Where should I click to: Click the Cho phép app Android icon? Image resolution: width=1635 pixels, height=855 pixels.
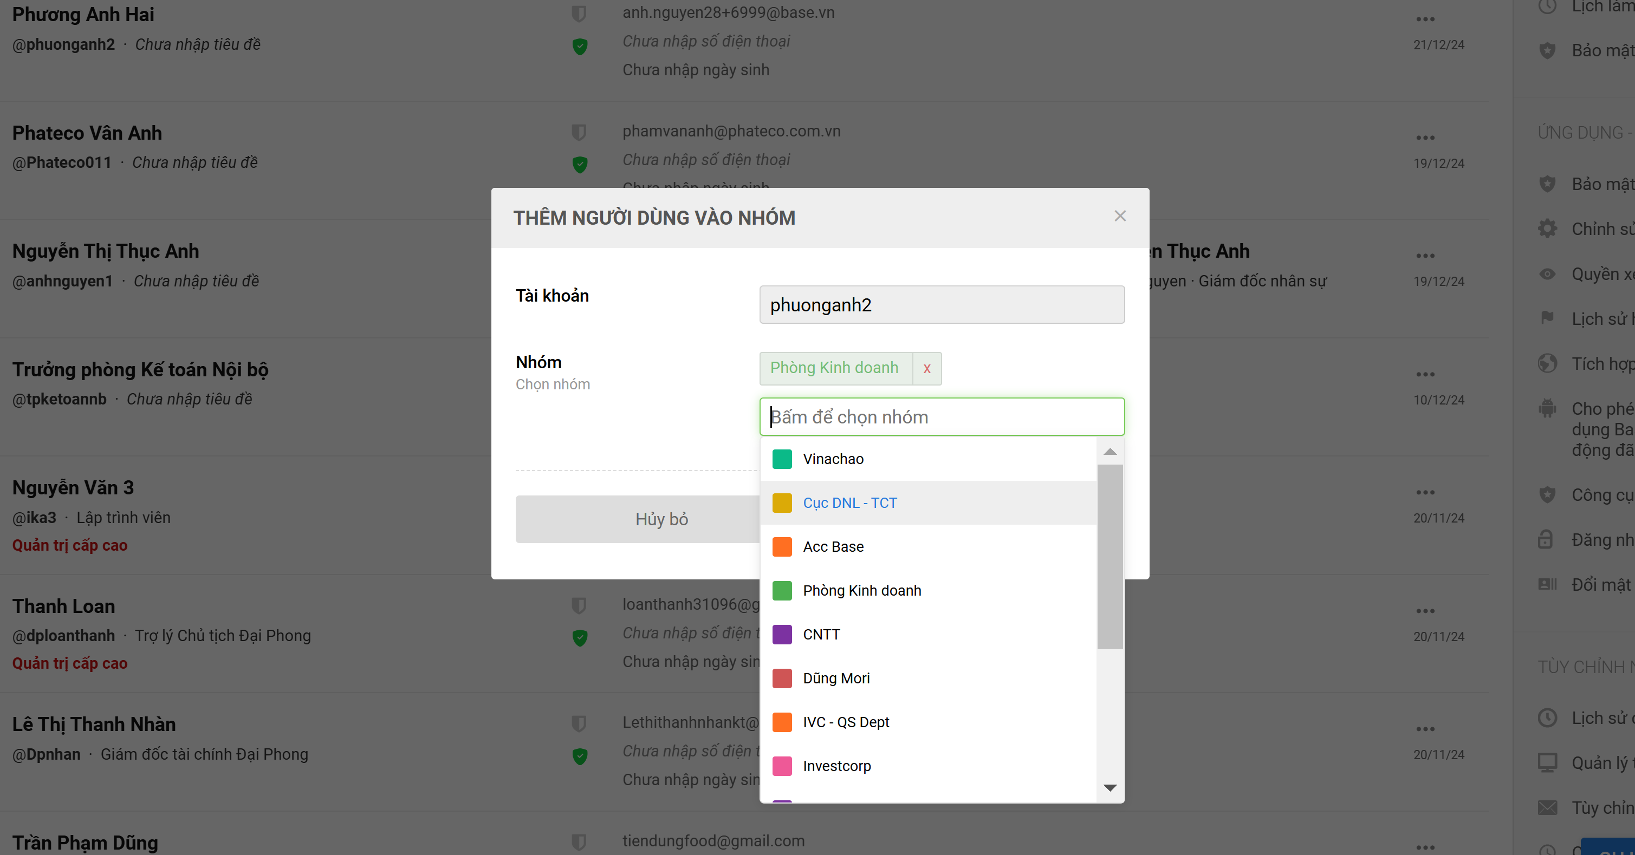[1547, 408]
